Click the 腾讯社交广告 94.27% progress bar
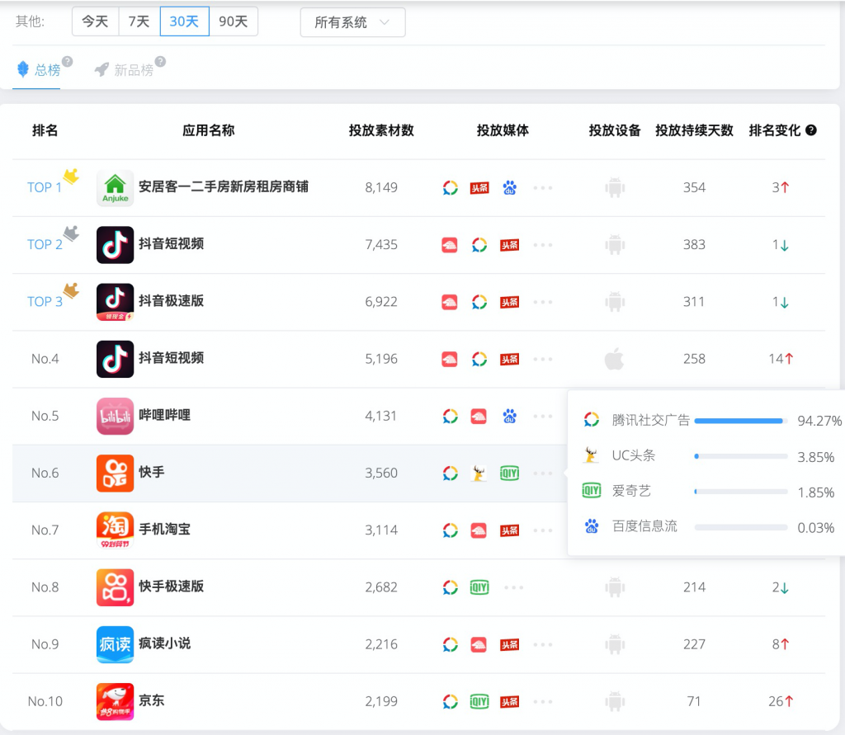 (x=741, y=421)
